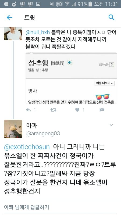Open the @exoticchosun mention link

(x=27, y=147)
